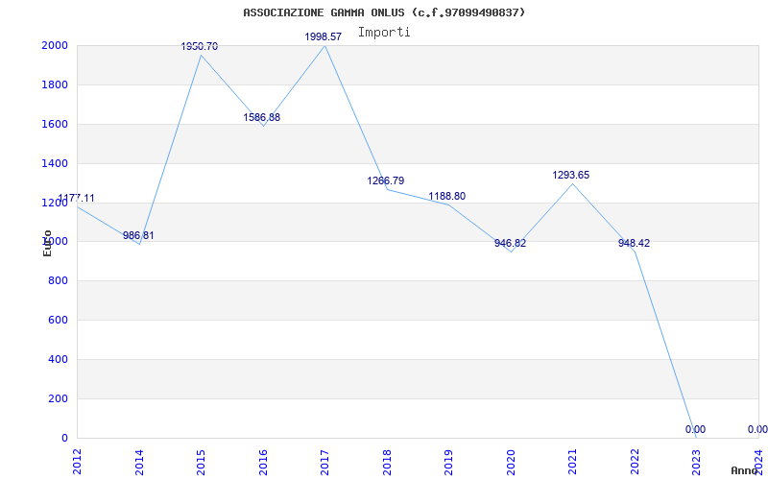Click the 2021 x-axis year label
The width and height of the screenshot is (768, 480).
[x=572, y=462]
